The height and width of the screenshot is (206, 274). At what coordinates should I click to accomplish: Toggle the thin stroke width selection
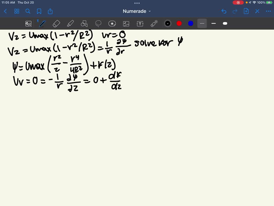[x=202, y=24]
